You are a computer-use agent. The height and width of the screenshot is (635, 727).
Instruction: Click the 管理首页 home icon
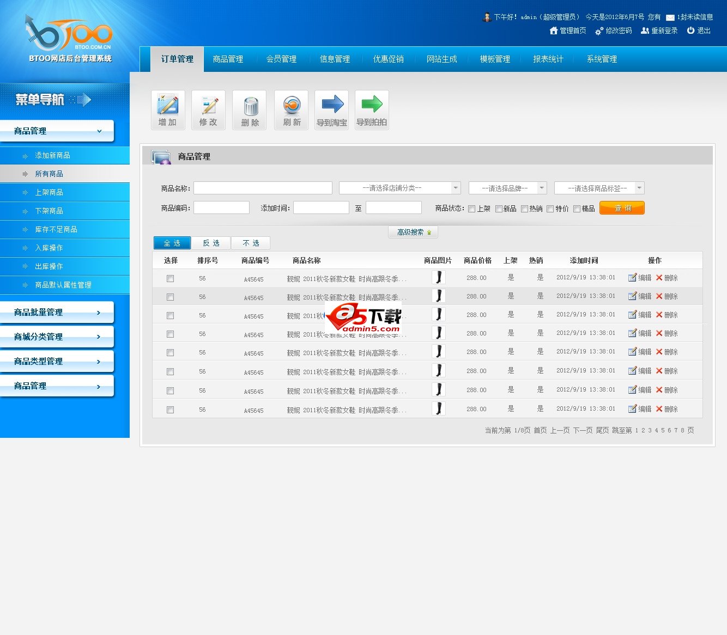coord(554,31)
